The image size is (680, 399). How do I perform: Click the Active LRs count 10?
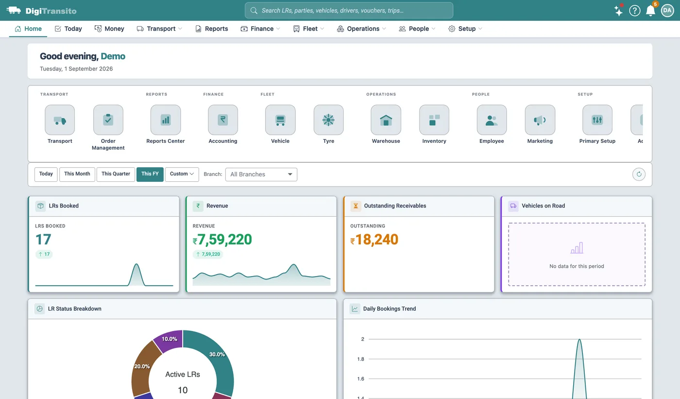click(x=183, y=390)
